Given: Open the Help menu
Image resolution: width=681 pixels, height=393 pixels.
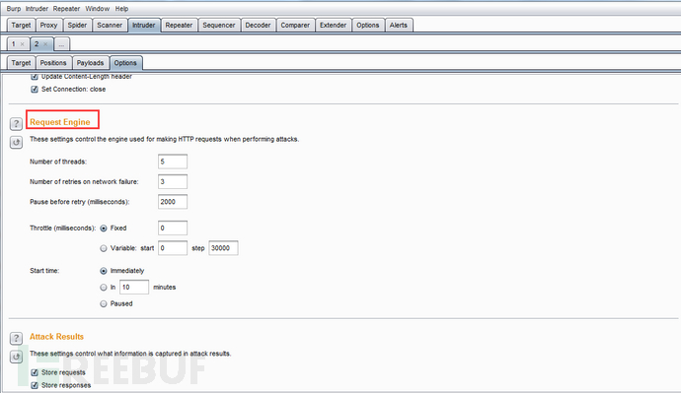Looking at the screenshot, I should point(121,9).
